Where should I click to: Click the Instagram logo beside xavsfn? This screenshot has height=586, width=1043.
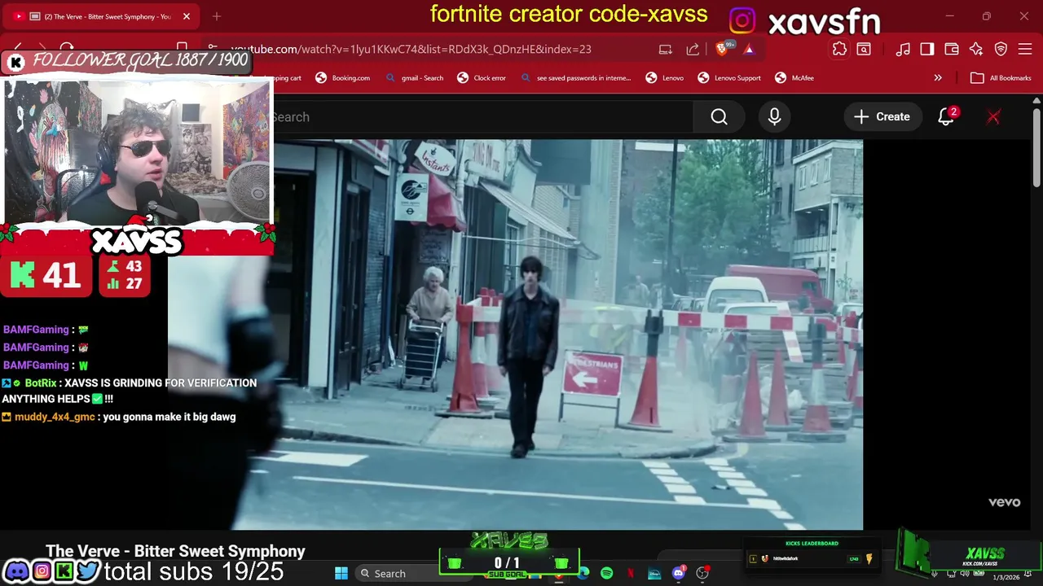(742, 20)
